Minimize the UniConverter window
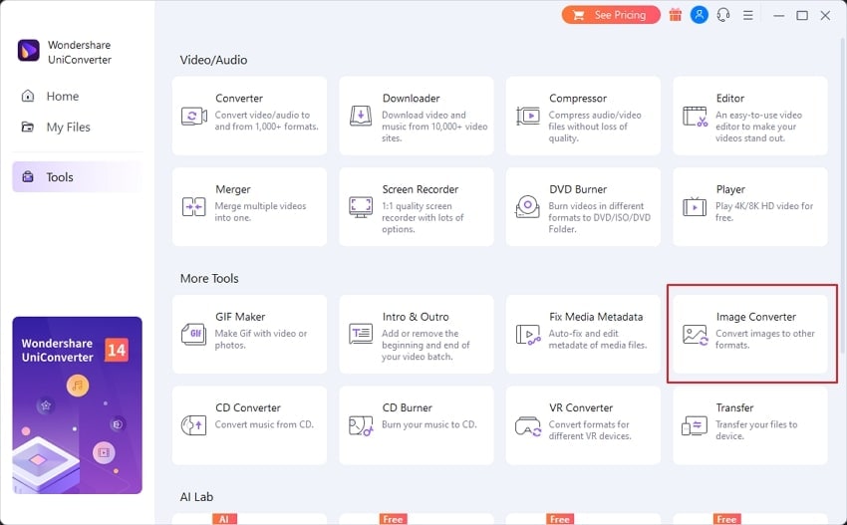847x525 pixels. tap(778, 15)
